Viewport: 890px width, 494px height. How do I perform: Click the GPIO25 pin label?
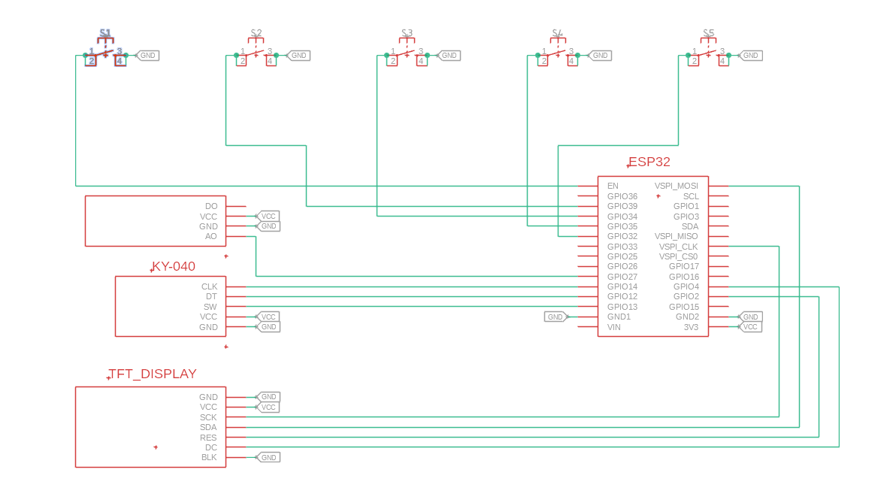click(x=622, y=256)
